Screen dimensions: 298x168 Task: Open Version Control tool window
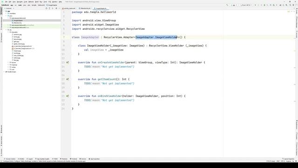9,159
